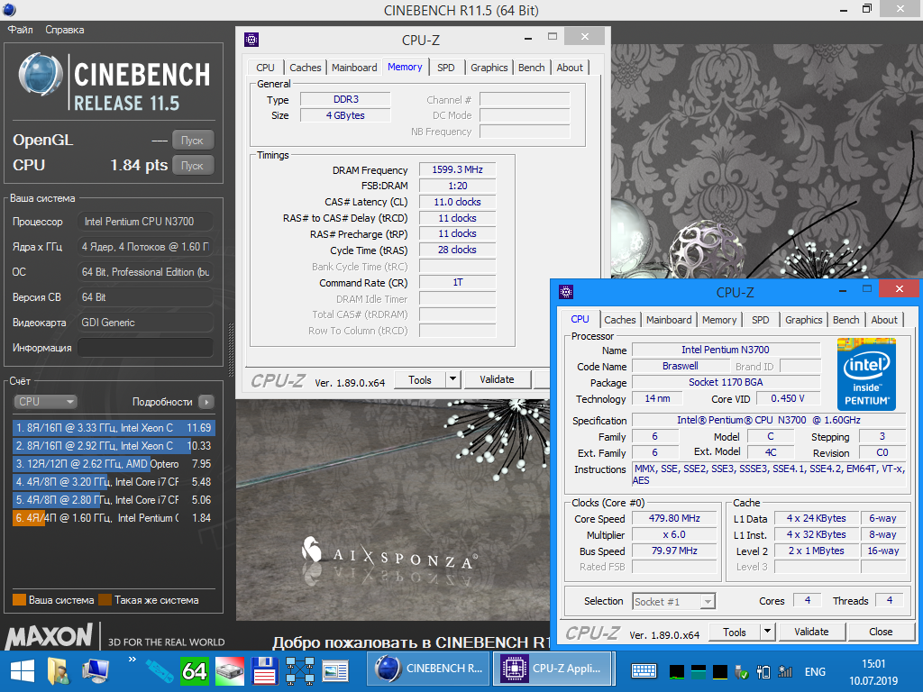Switch to About tab in front CPU-Z
This screenshot has height=692, width=923.
[x=884, y=320]
